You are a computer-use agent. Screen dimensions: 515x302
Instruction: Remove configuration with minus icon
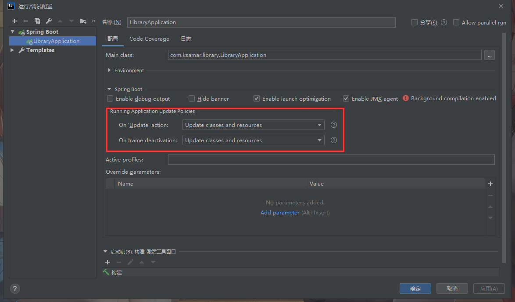pyautogui.click(x=25, y=21)
